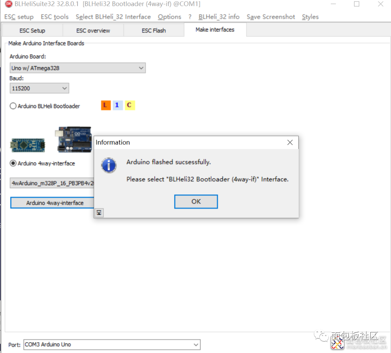Open the Baud rate dropdown
Viewport: 391px width, 353px height.
pos(39,89)
